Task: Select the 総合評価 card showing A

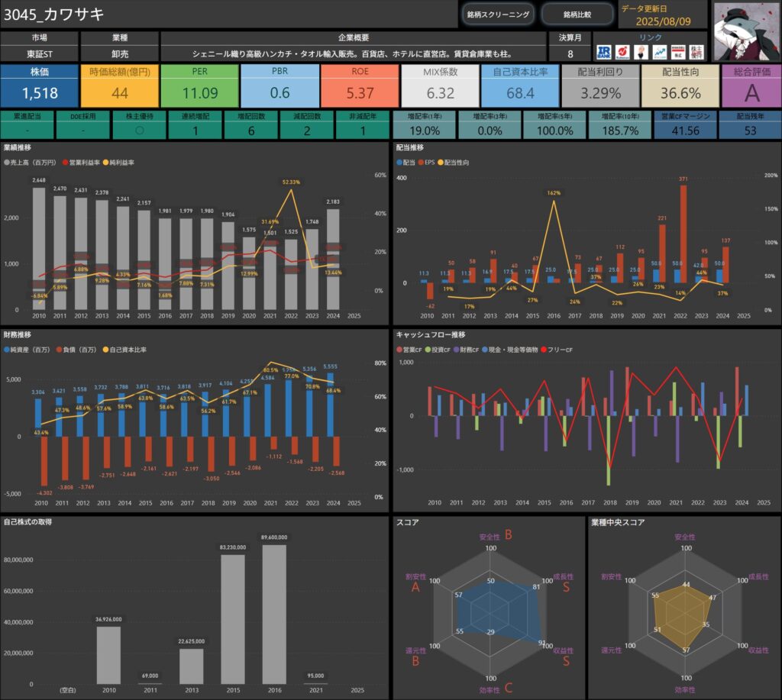Action: (x=751, y=85)
